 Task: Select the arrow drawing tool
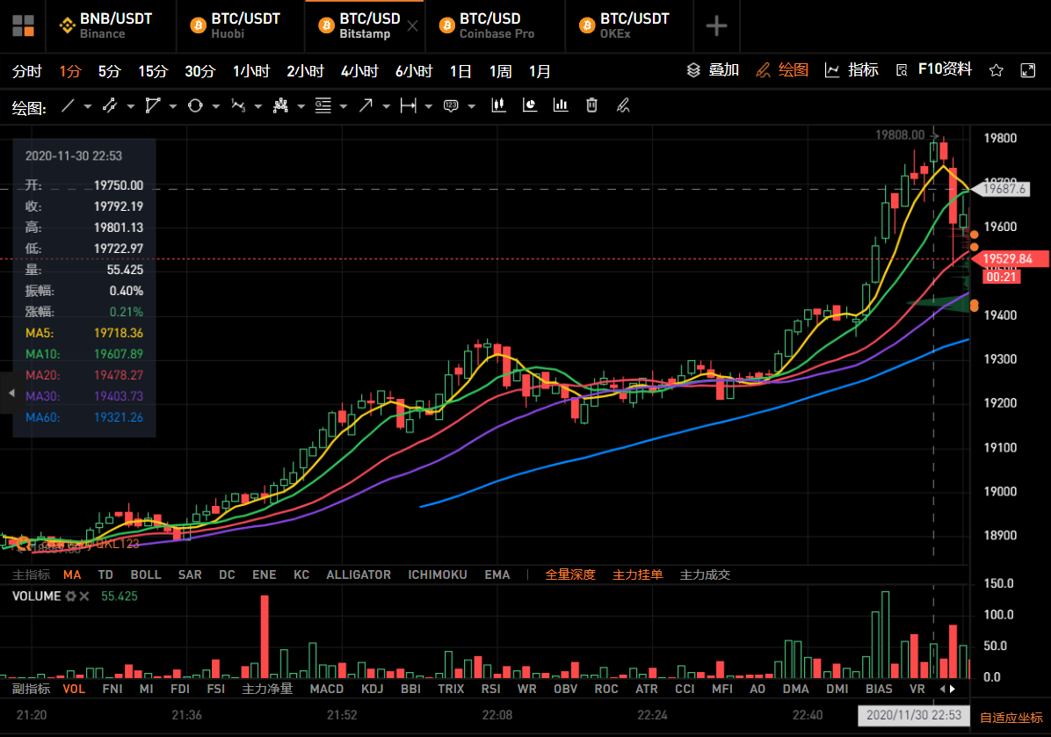point(365,106)
